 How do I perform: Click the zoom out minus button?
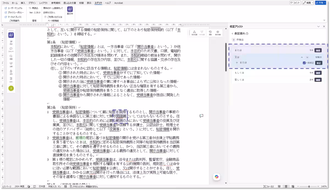coord(299,186)
